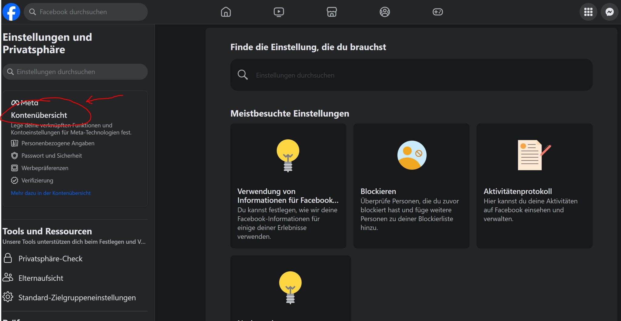The height and width of the screenshot is (321, 621).
Task: Open the Home feed icon
Action: (226, 12)
